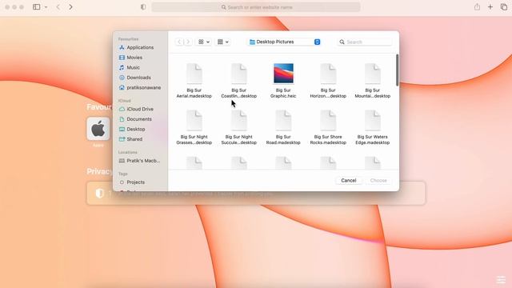Screen dimensions: 512x288
Task: Open the icon view mode dropdown
Action: click(x=204, y=42)
